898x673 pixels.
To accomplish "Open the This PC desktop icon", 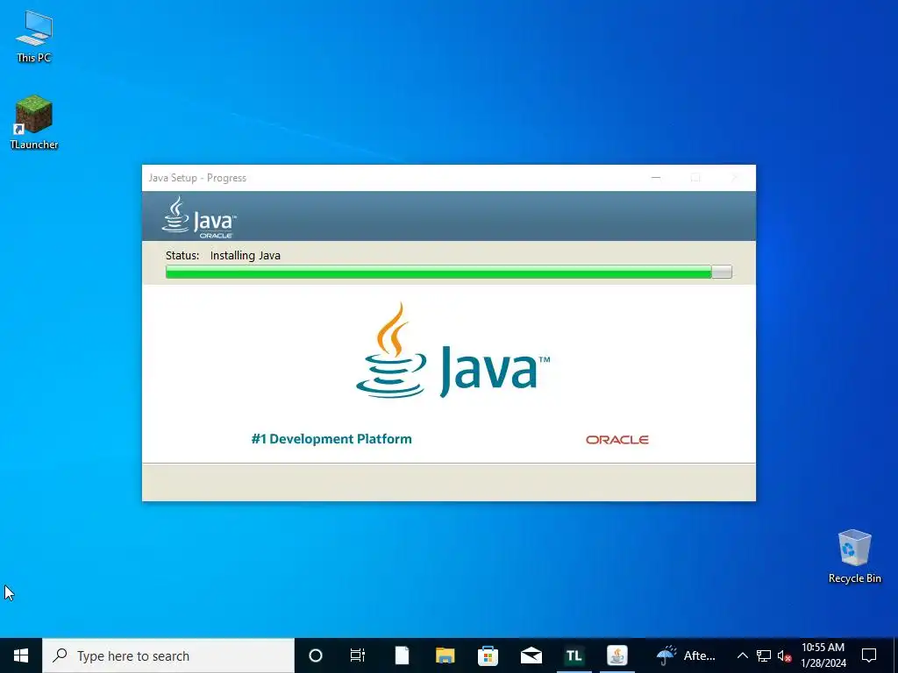I will pos(34,37).
